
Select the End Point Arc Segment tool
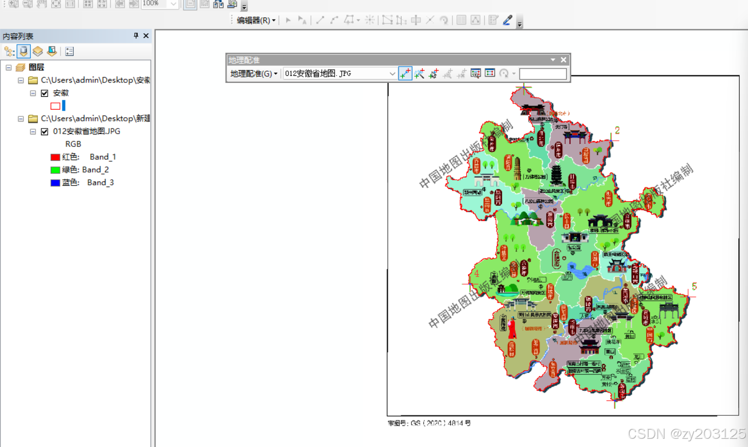334,20
